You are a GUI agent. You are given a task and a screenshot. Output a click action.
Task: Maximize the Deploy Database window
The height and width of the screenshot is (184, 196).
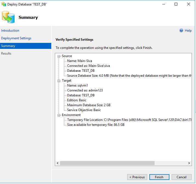tap(176, 4)
